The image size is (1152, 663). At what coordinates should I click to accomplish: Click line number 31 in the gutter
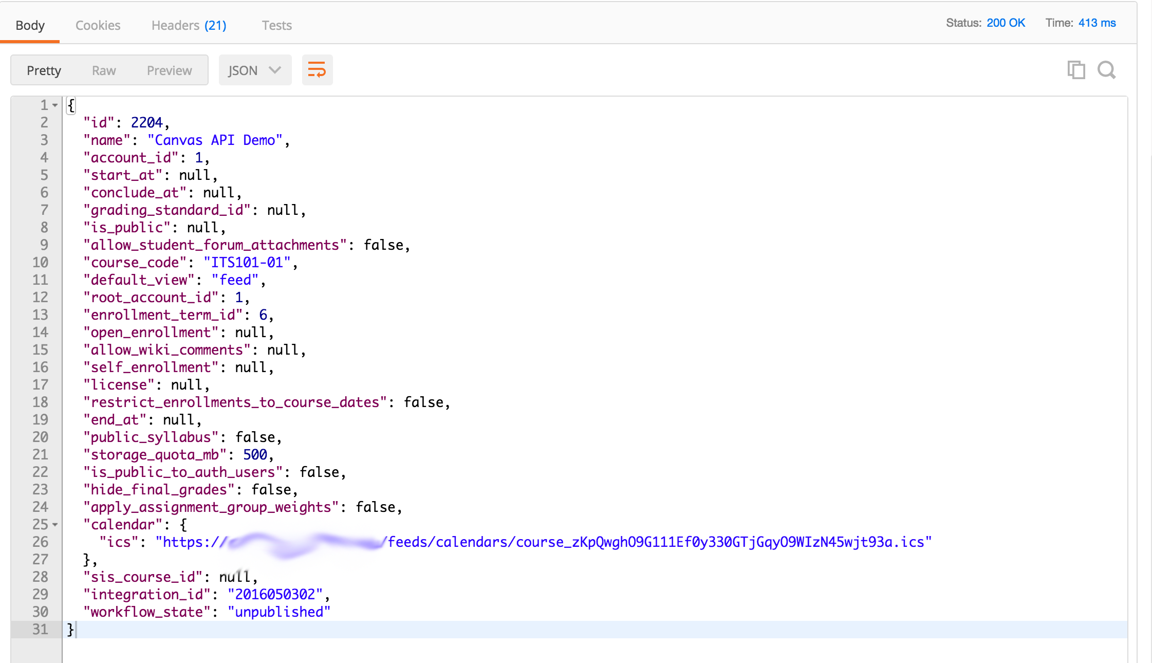(x=40, y=630)
